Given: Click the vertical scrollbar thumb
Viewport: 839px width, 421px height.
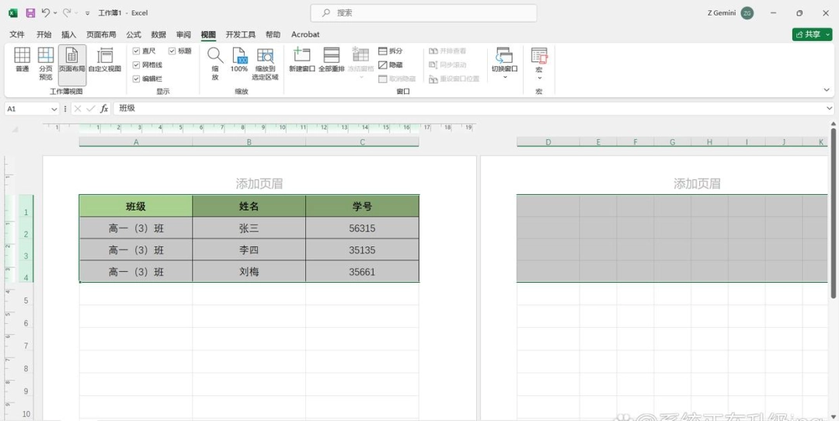Looking at the screenshot, I should 833,212.
